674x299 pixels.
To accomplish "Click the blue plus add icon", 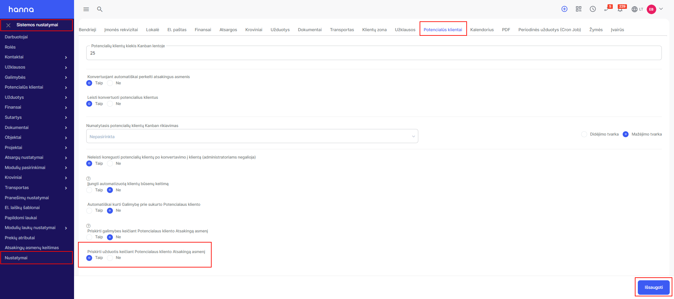I will pyautogui.click(x=564, y=9).
